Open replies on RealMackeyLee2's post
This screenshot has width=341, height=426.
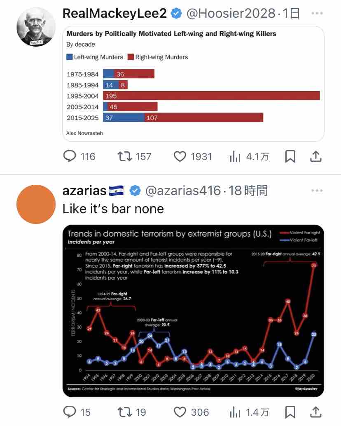[x=79, y=156]
